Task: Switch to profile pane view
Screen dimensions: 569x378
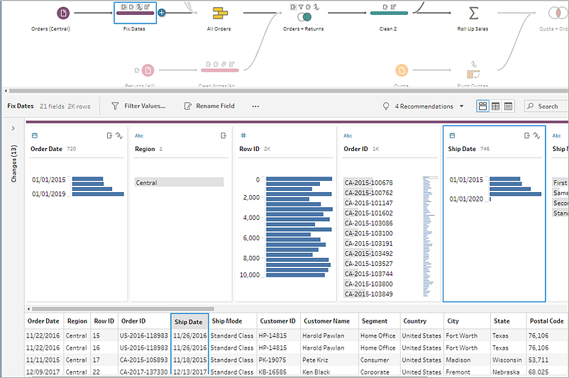Action: [x=482, y=106]
